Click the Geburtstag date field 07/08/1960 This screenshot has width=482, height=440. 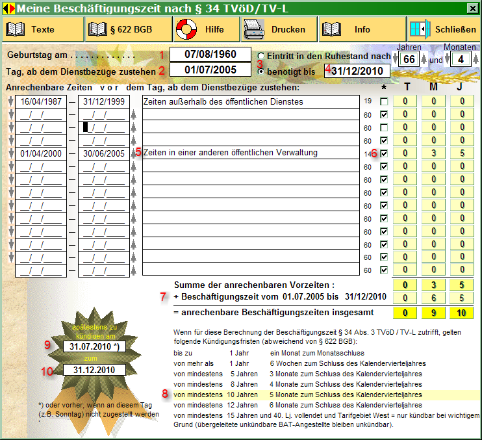coord(210,55)
